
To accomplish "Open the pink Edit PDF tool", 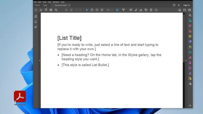I will 190,26.
